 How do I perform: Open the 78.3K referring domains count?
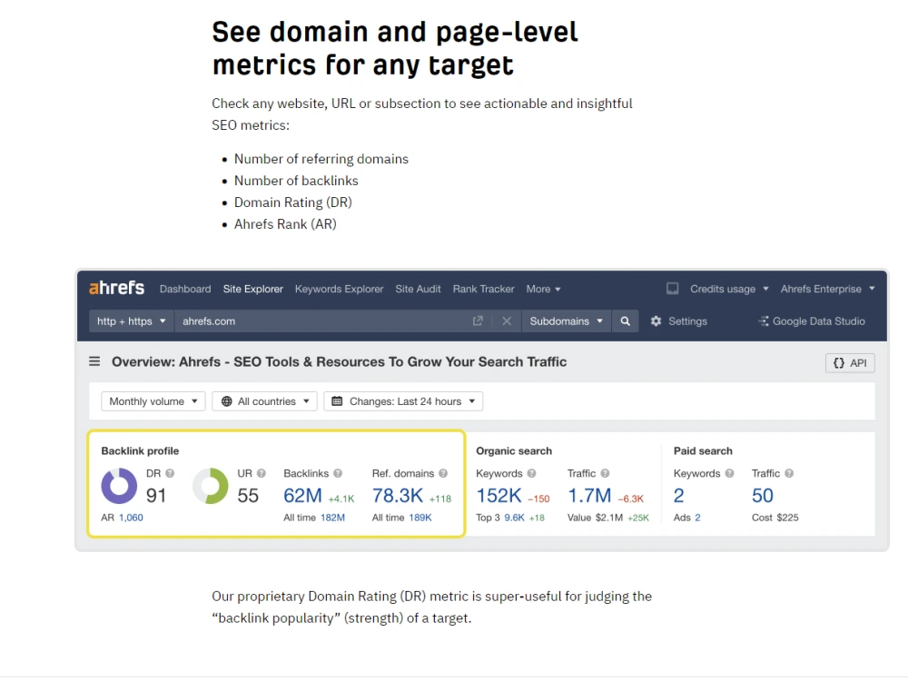click(398, 496)
